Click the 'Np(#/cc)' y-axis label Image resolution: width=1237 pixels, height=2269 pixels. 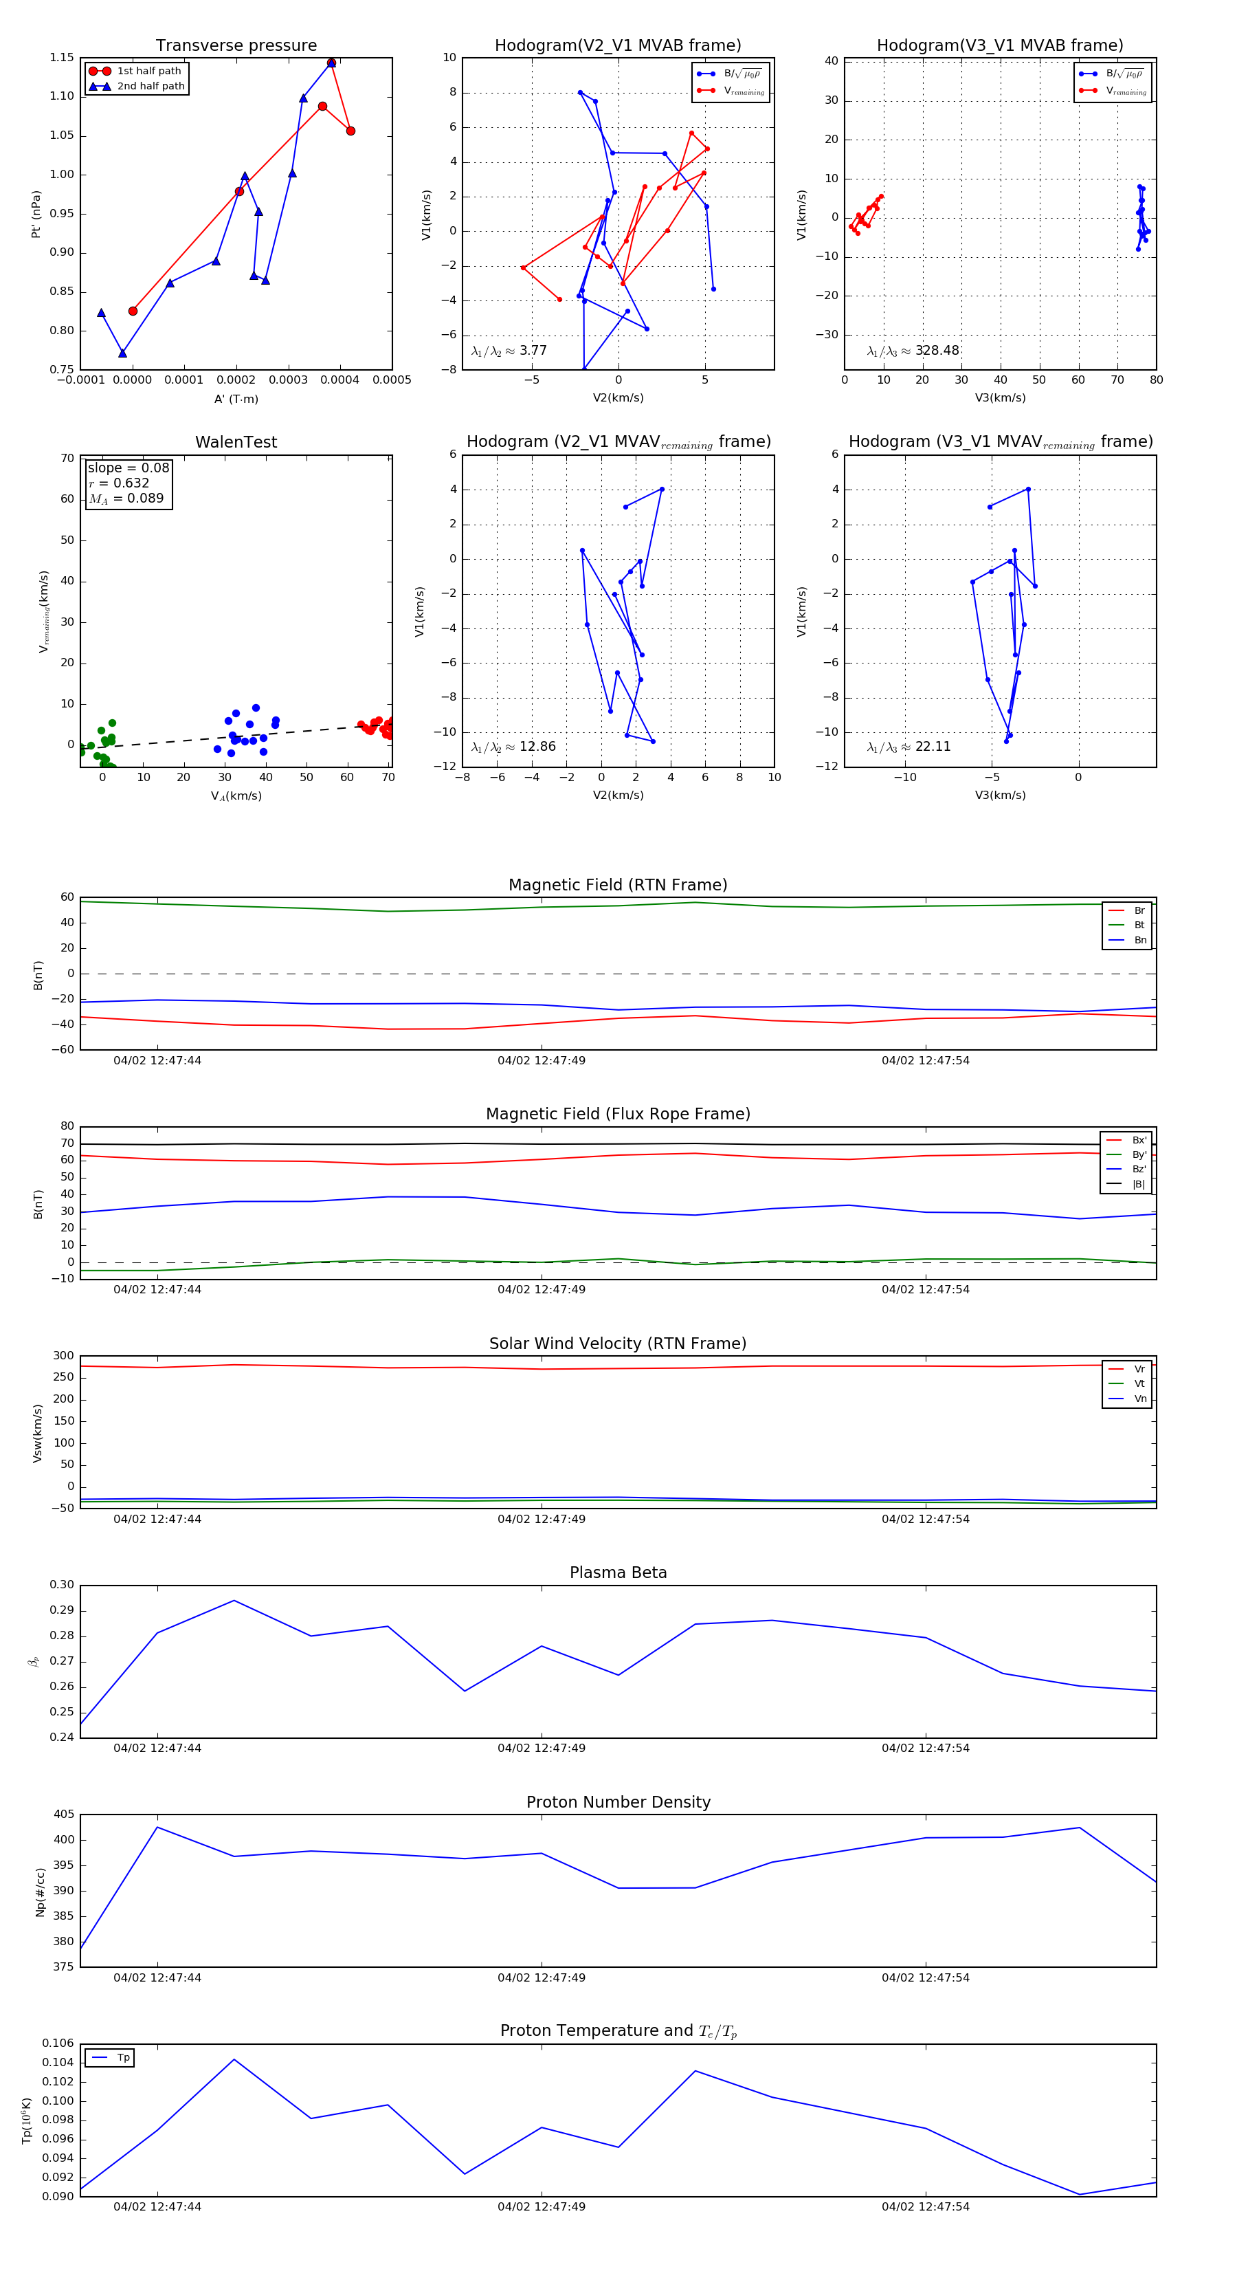40,1891
